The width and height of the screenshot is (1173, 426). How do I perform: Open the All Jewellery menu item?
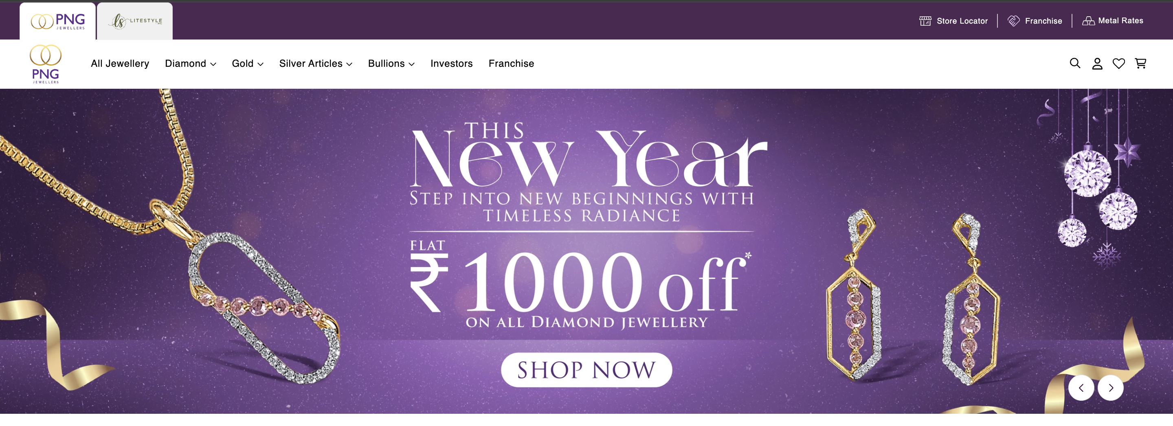[x=120, y=64]
